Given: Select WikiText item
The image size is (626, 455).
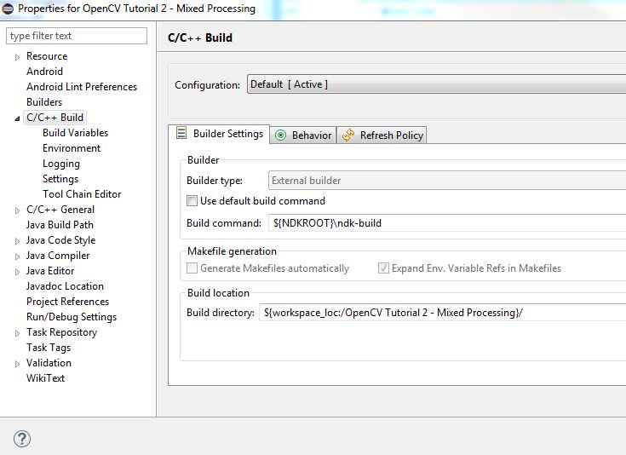Looking at the screenshot, I should pyautogui.click(x=45, y=378).
